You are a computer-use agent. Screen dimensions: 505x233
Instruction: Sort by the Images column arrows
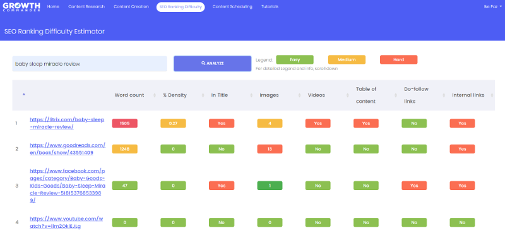(x=299, y=95)
